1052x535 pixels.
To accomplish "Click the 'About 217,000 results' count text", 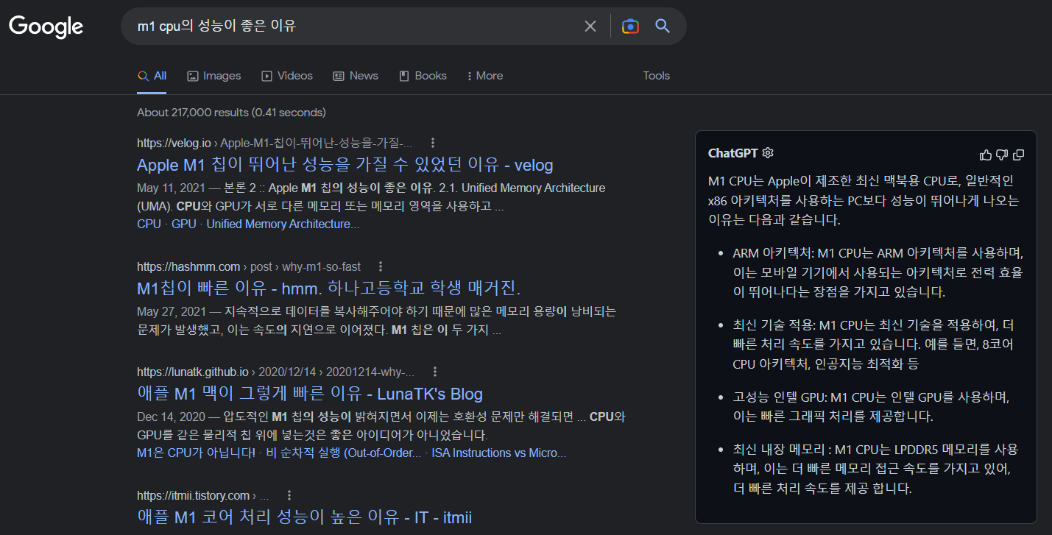I will pyautogui.click(x=231, y=113).
